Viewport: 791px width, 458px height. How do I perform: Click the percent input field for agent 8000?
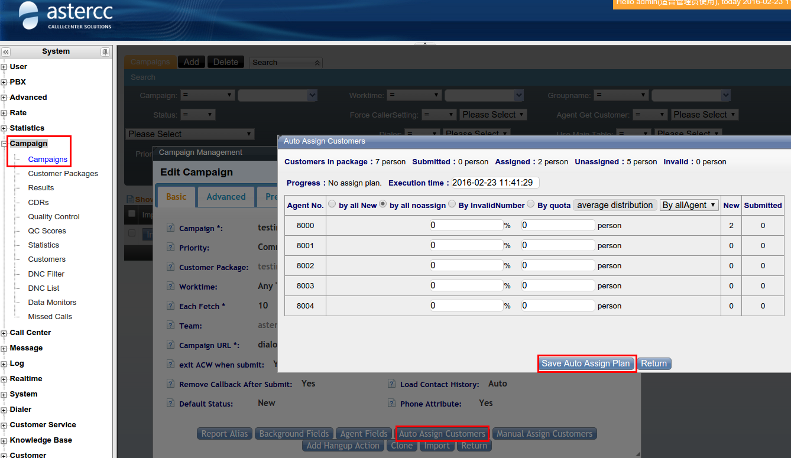click(466, 225)
